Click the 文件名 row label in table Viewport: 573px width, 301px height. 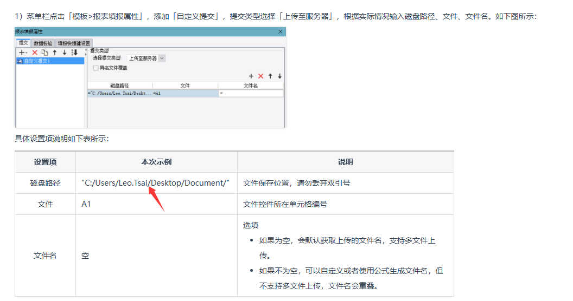pyautogui.click(x=46, y=256)
